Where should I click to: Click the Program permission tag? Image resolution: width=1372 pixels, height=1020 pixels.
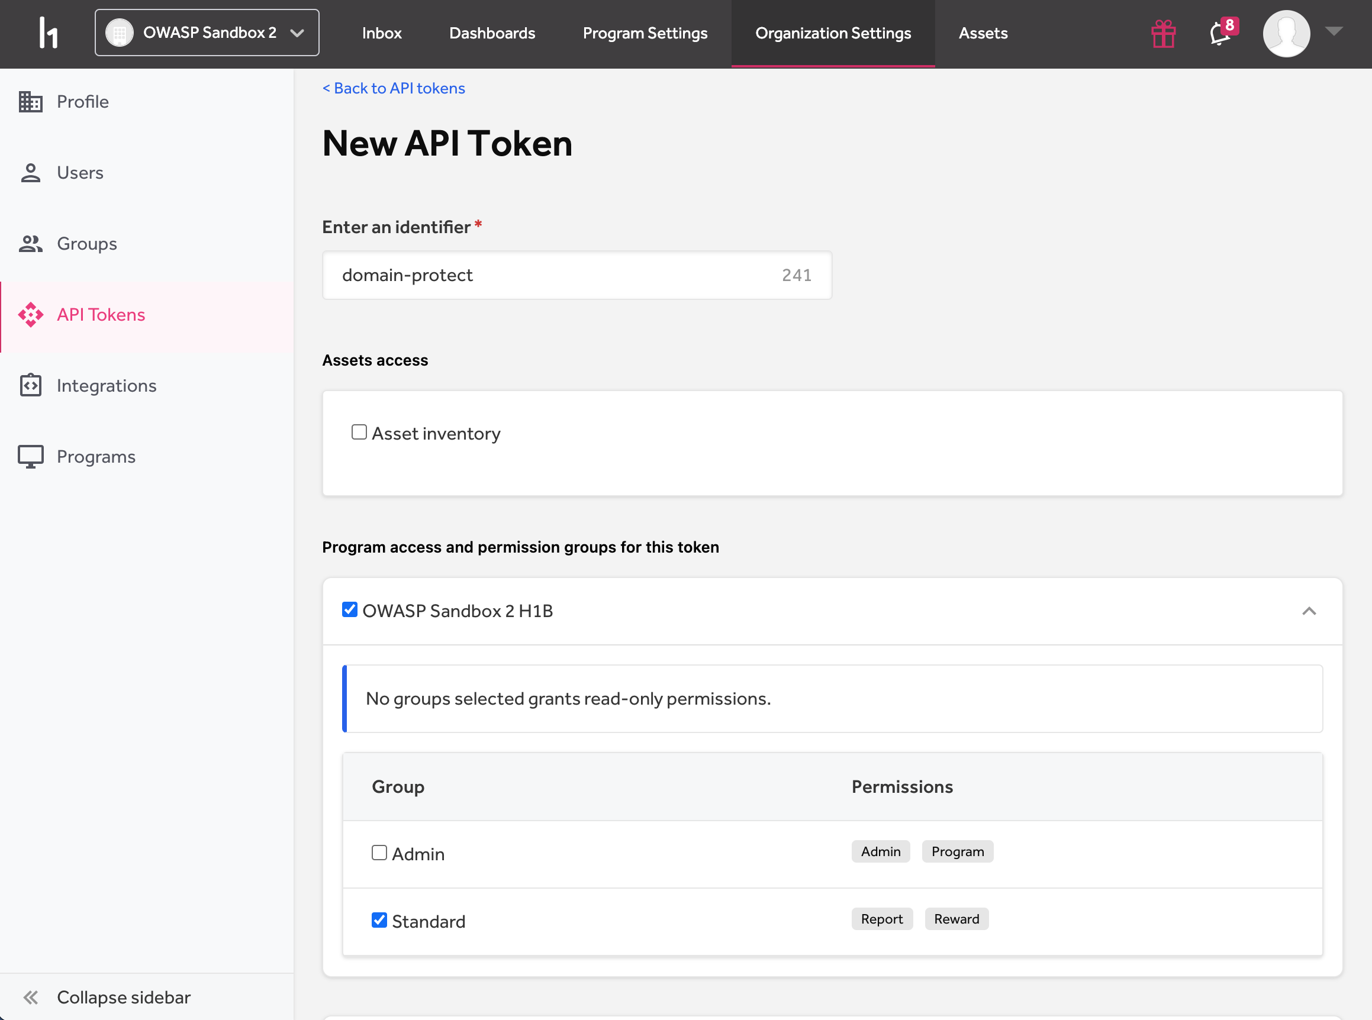[958, 851]
